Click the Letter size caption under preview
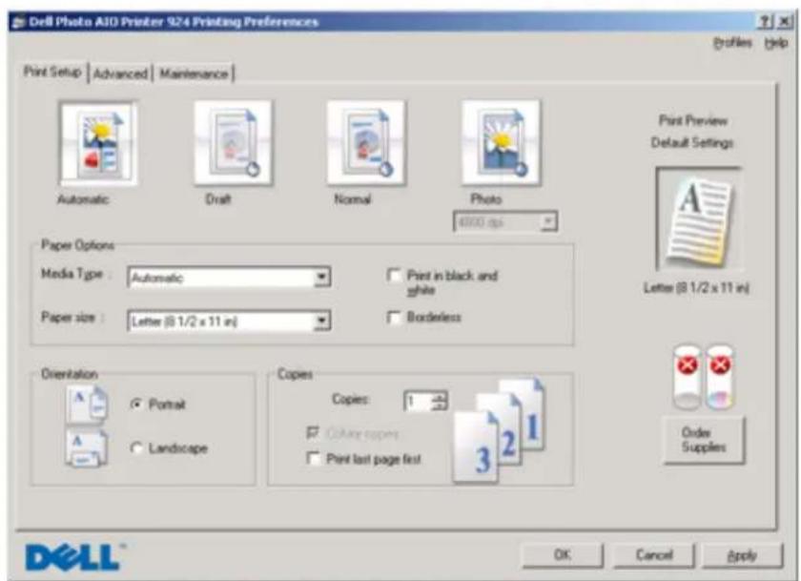The height and width of the screenshot is (581, 801). coord(696,288)
